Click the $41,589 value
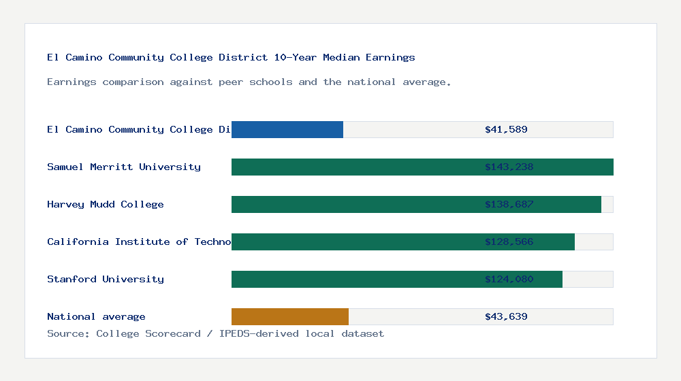681x381 pixels. [x=506, y=130]
